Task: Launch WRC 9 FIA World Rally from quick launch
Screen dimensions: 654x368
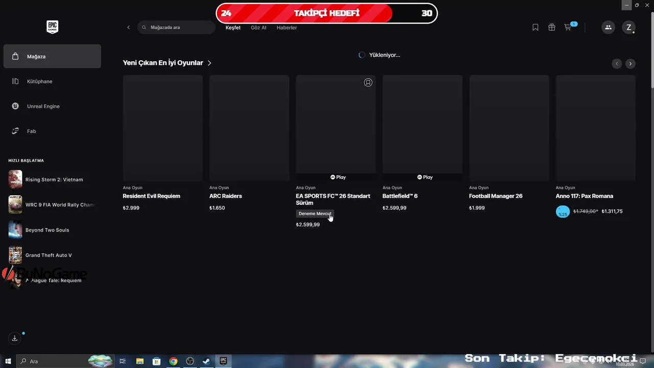Action: click(x=52, y=204)
